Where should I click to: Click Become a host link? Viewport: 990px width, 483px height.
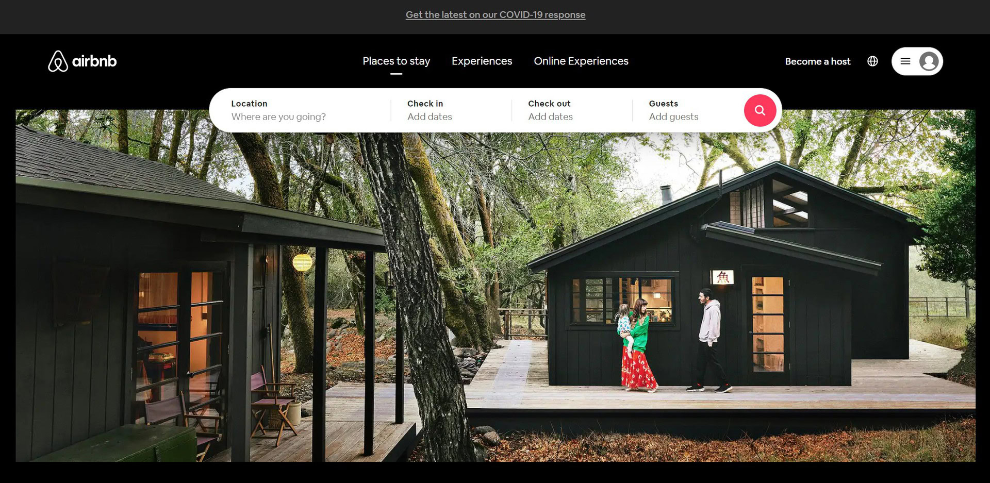818,61
